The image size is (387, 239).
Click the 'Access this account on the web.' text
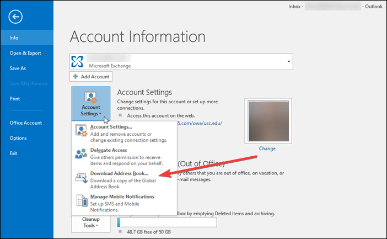click(161, 116)
